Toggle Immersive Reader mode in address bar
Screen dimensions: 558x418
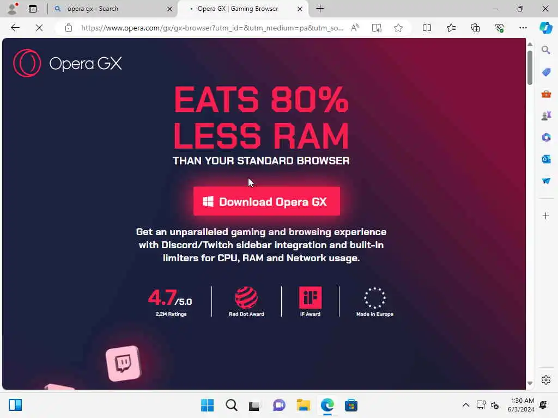(x=377, y=28)
